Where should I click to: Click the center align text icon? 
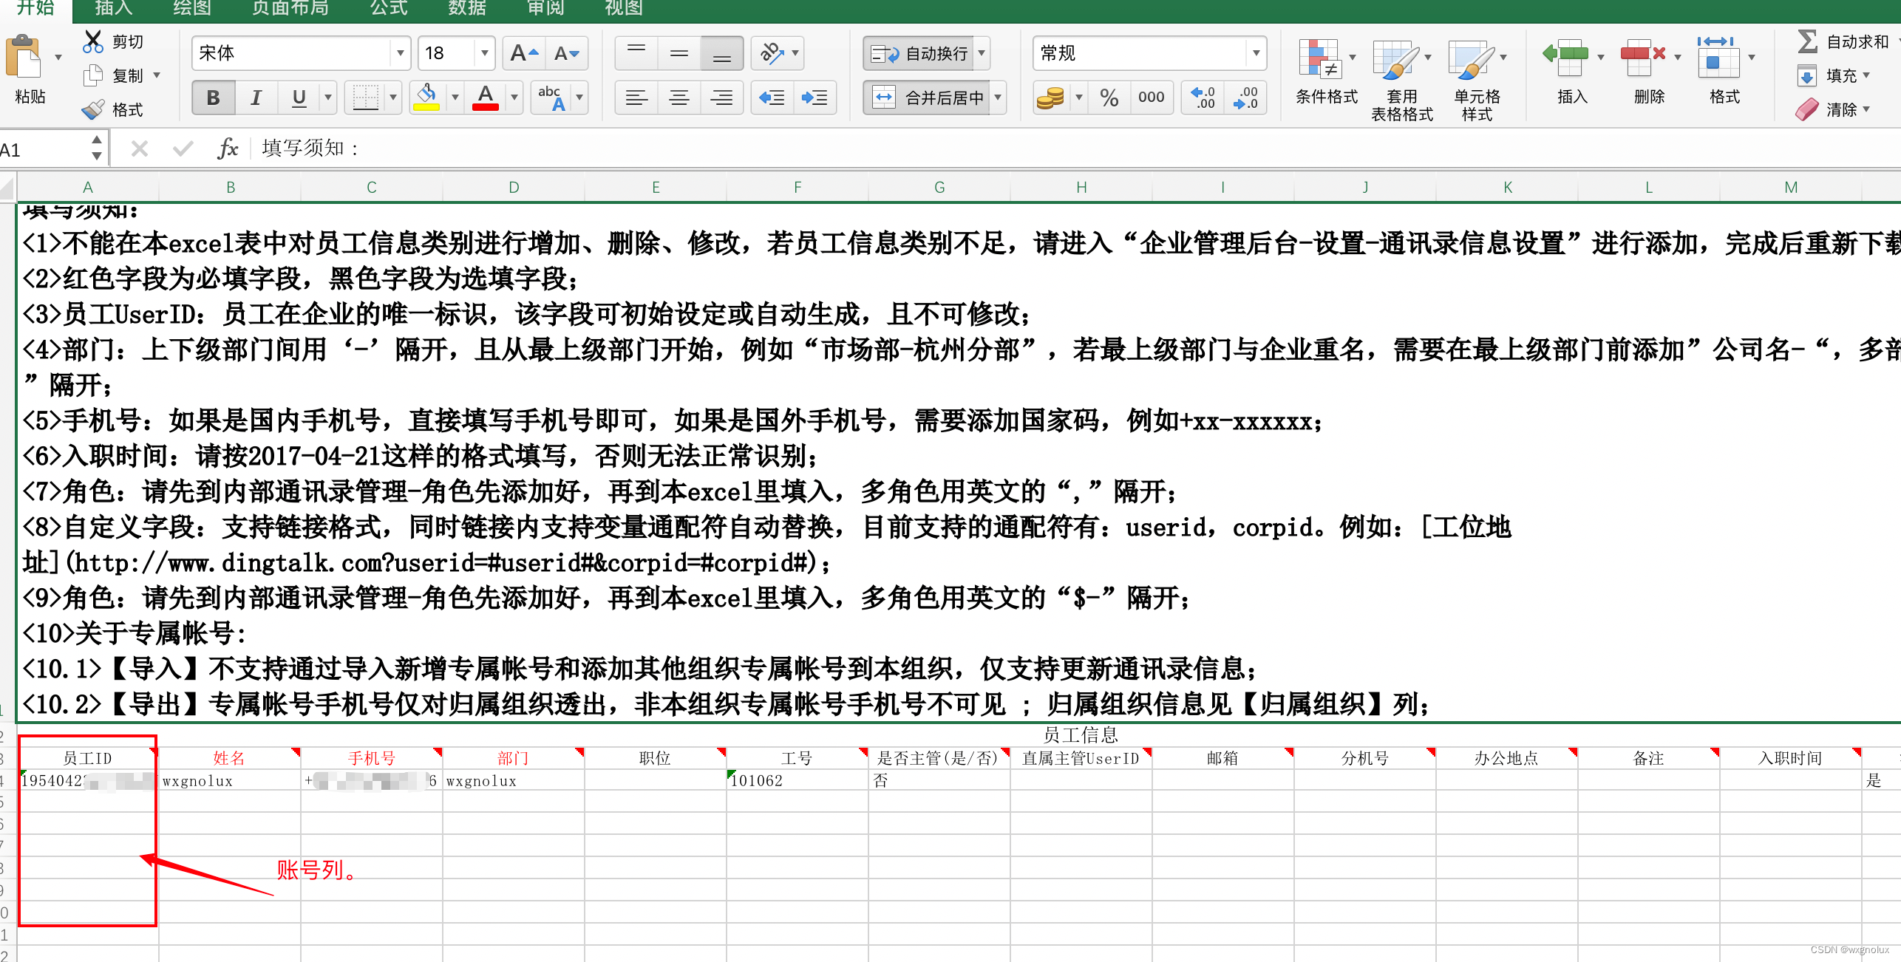click(x=679, y=98)
